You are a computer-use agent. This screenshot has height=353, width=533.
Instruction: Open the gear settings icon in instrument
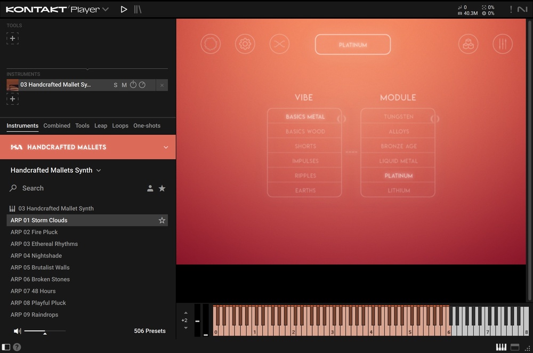click(245, 44)
